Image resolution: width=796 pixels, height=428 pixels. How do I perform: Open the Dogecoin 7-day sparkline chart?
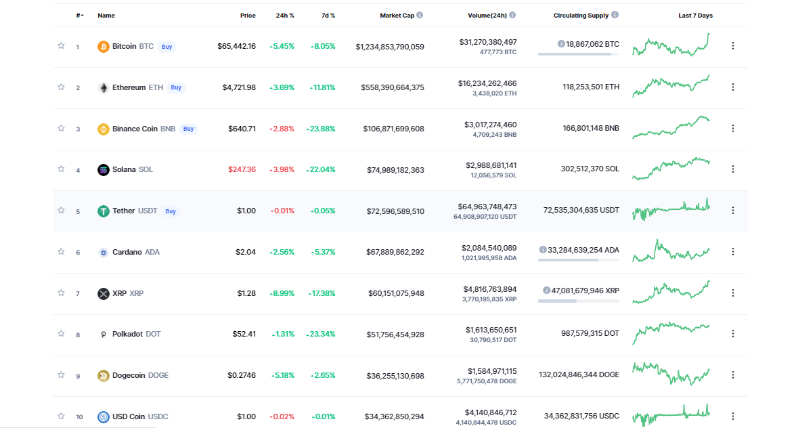(671, 374)
